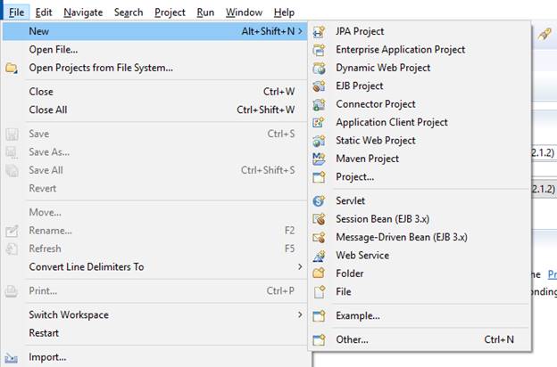Click the Session Bean (EJB 3.x) icon
Viewport: 557px width, 367px height.
(320, 219)
